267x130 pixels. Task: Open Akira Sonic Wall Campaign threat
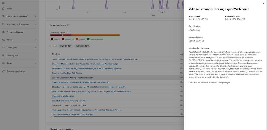click(x=85, y=64)
